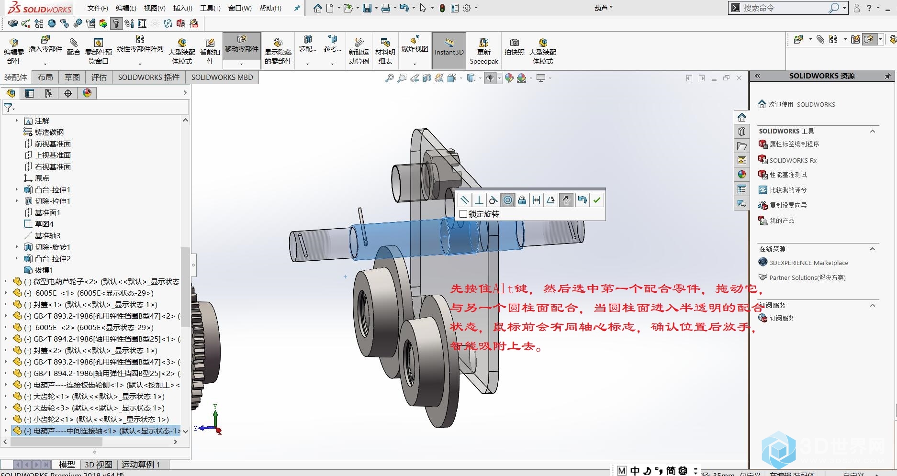897x476 pixels.
Task: Open 移动零部件 dropdown arrow
Action: [242, 64]
